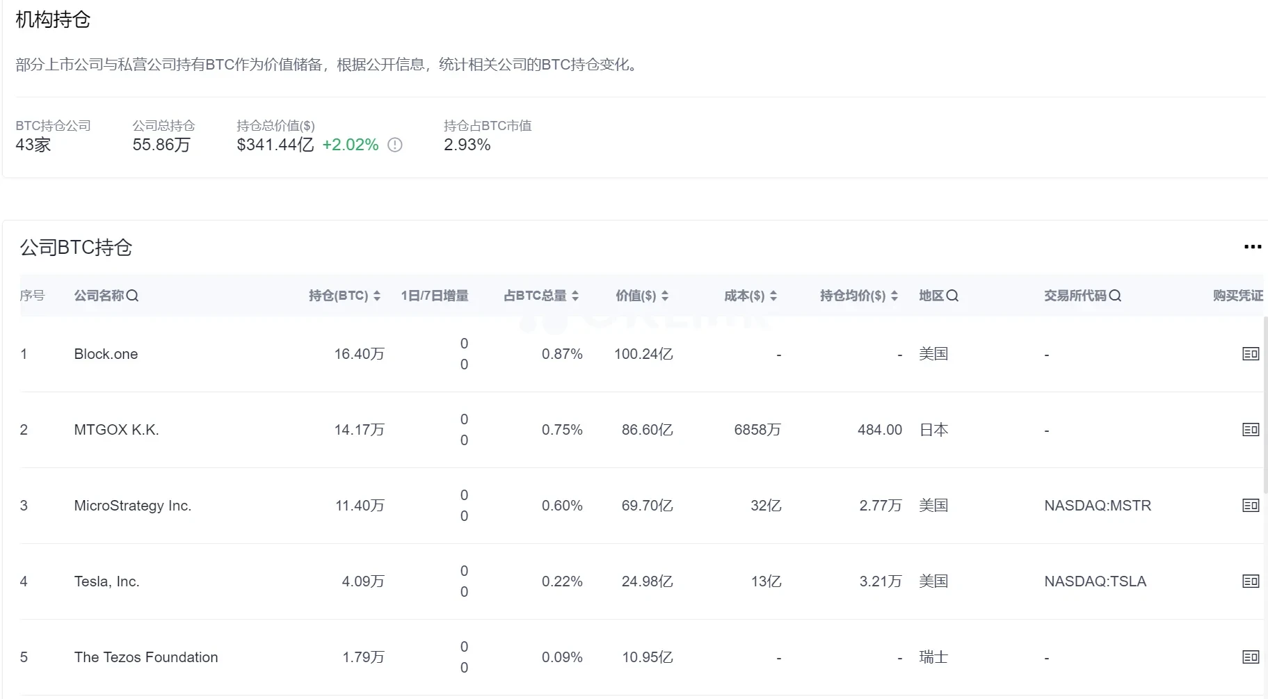Click search icon next to 交易所代码
The width and height of the screenshot is (1268, 699).
click(1115, 296)
